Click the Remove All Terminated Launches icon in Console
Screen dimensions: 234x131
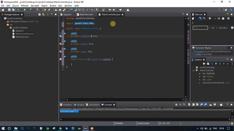(x=184, y=104)
